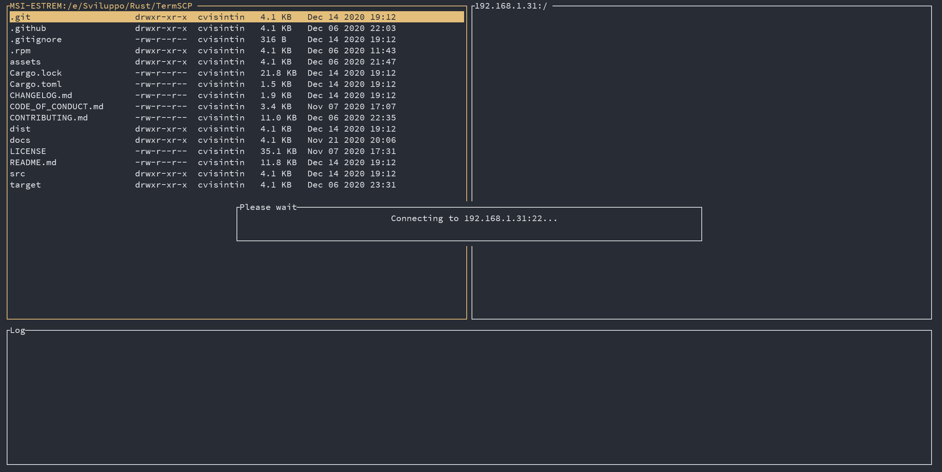The height and width of the screenshot is (472, 942).
Task: Click the LICENSE file row
Action: click(28, 151)
